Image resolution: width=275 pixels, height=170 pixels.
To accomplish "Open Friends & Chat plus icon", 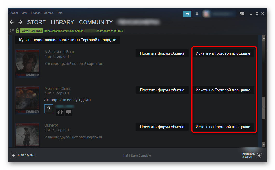I will [259, 155].
